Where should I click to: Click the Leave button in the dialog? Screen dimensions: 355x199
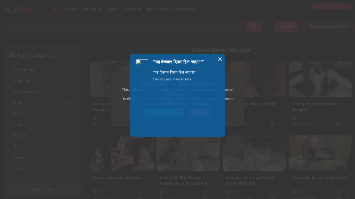pos(200,112)
